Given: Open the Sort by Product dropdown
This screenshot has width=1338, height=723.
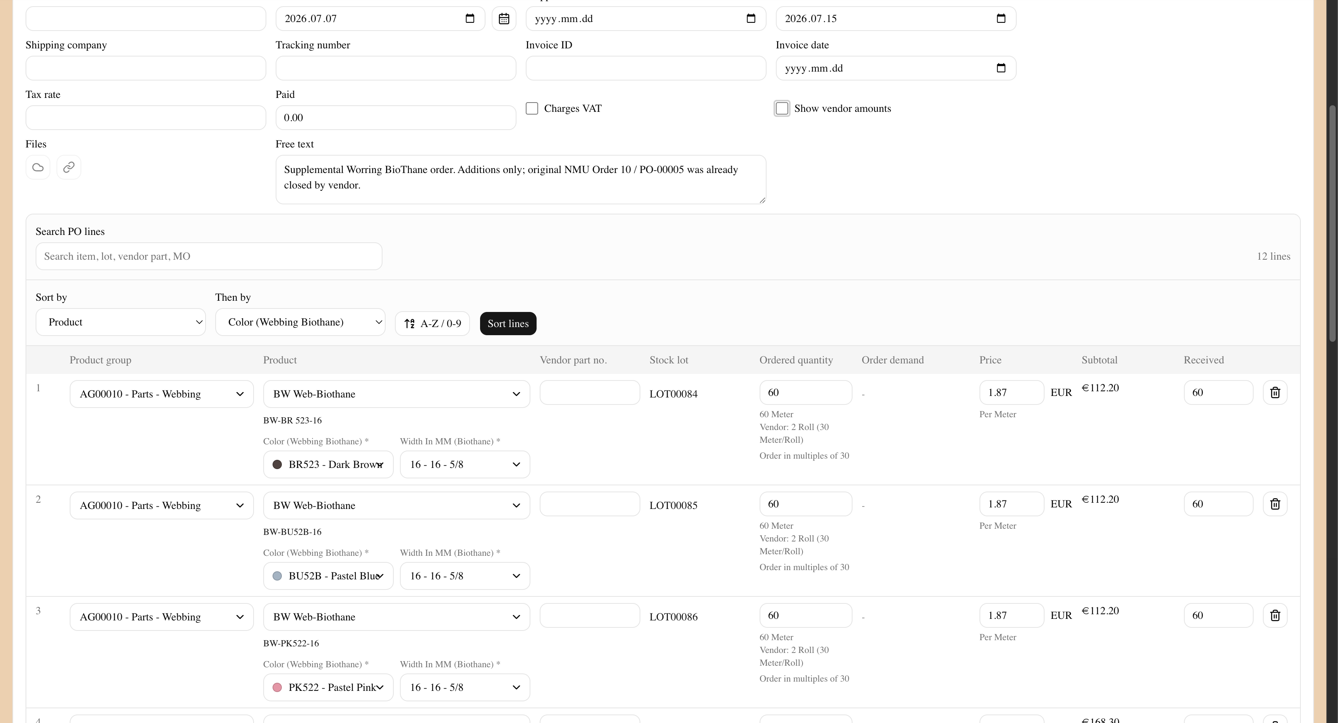Looking at the screenshot, I should 120,322.
